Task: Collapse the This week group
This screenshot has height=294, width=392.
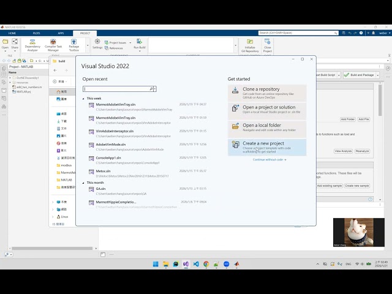Action: pos(83,99)
